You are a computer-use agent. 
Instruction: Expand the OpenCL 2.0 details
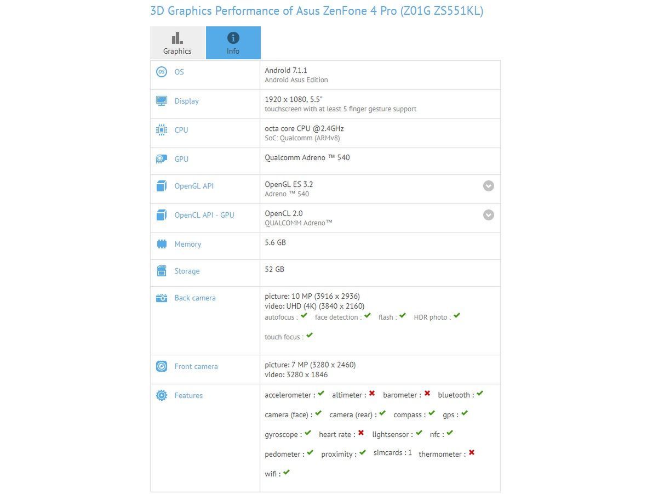point(489,215)
